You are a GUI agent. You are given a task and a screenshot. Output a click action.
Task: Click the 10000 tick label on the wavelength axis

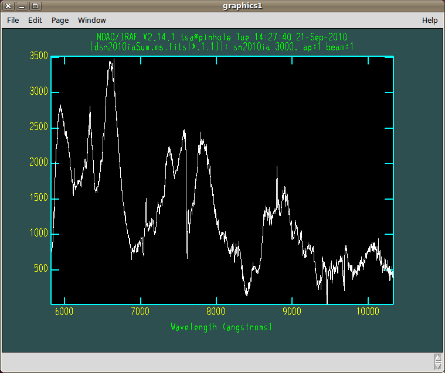[x=368, y=312]
